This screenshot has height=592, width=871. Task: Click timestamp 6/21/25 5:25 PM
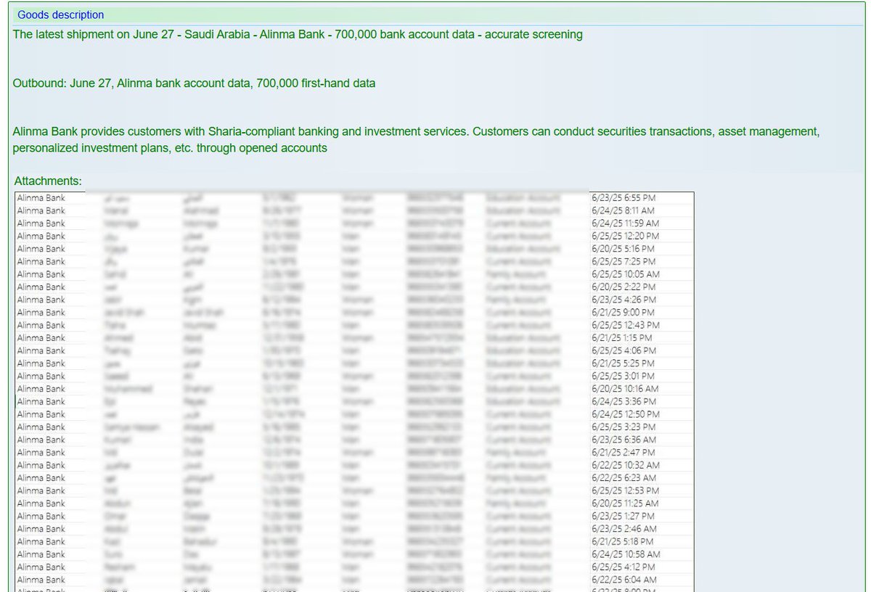pyautogui.click(x=623, y=363)
